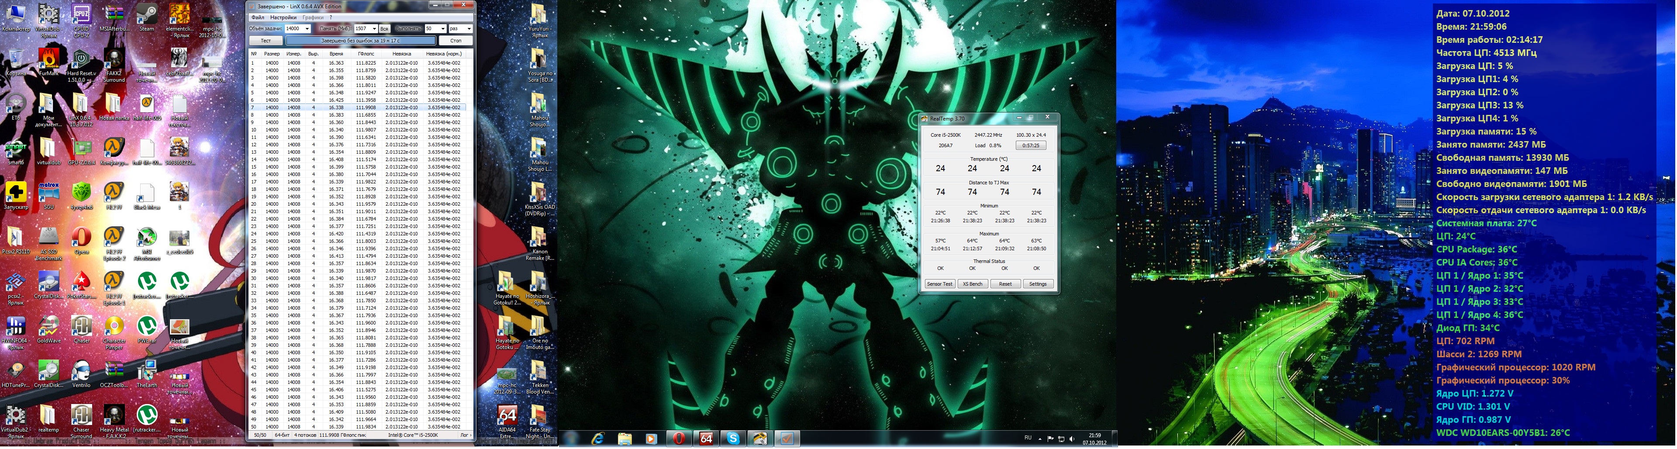Click the Частота ЦП: 4513 МГц line
Screen dimensions: 1677x449
coord(1486,53)
